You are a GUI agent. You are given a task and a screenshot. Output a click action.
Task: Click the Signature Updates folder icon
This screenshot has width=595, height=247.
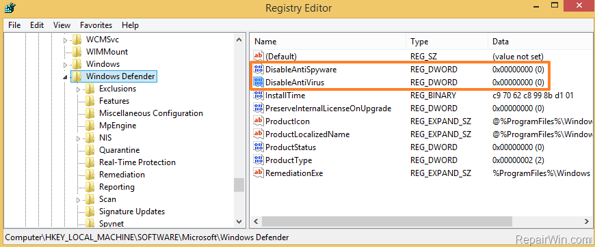90,212
